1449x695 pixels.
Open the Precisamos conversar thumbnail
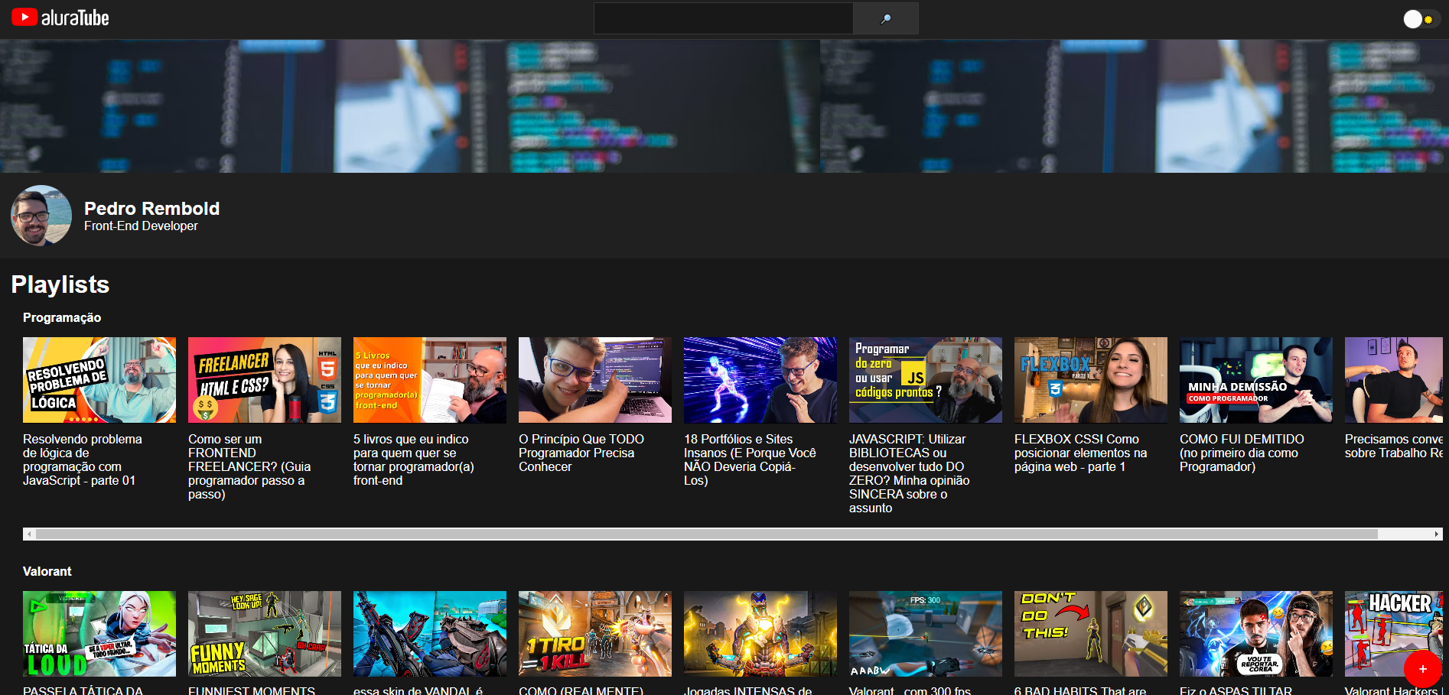(1394, 380)
